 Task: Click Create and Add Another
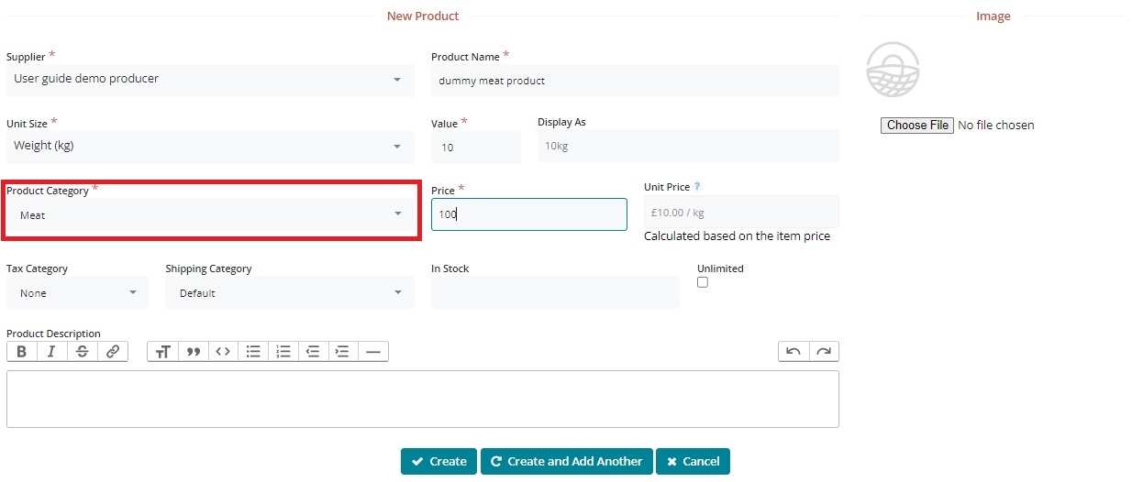[x=566, y=462]
